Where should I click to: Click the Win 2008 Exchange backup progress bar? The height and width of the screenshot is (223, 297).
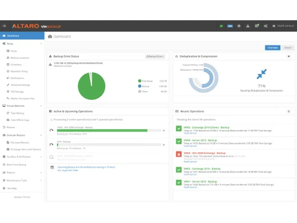tap(109, 130)
